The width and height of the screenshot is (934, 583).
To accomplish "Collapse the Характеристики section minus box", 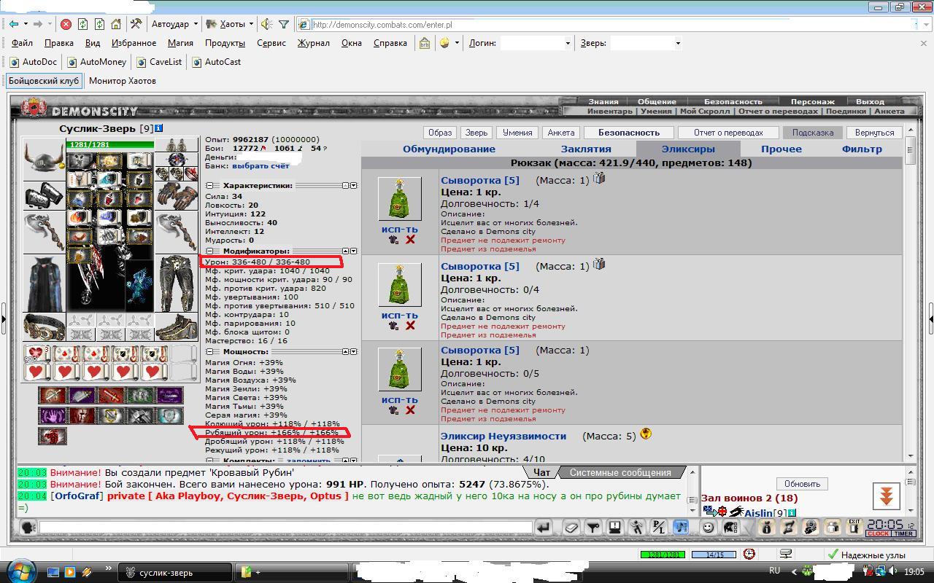I will (210, 186).
